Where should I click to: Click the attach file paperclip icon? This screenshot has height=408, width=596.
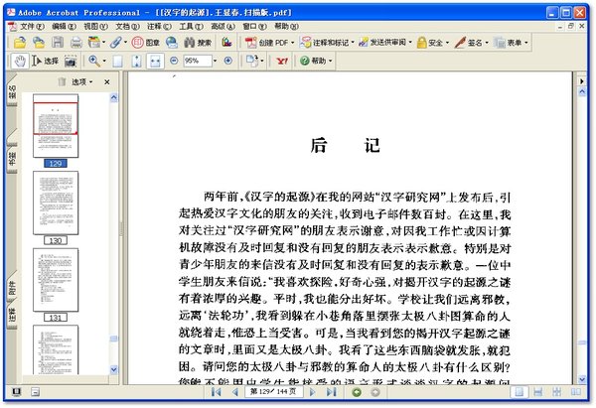pos(115,42)
